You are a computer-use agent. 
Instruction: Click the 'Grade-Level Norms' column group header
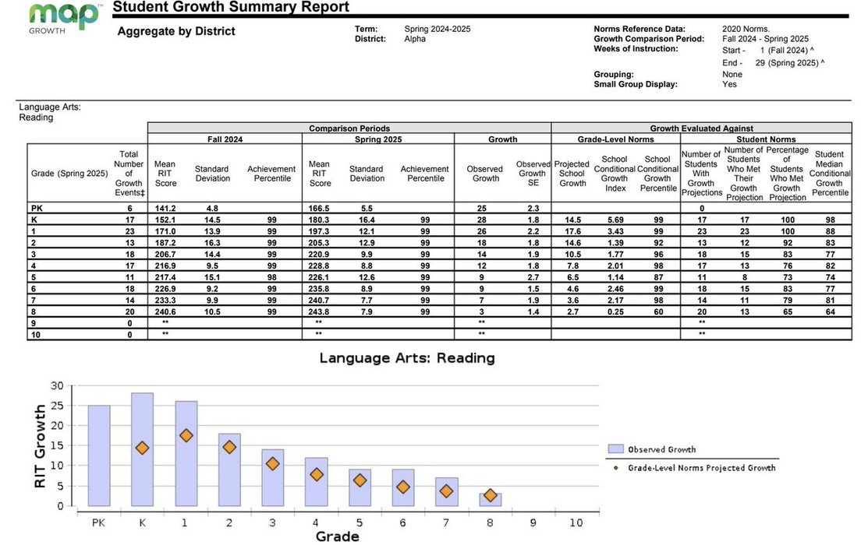click(x=615, y=139)
